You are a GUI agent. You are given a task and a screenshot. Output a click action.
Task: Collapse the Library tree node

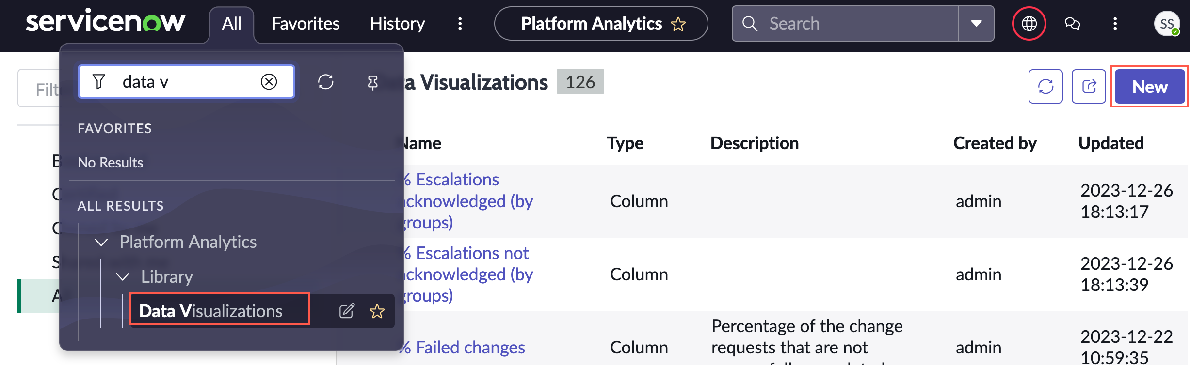click(x=123, y=277)
